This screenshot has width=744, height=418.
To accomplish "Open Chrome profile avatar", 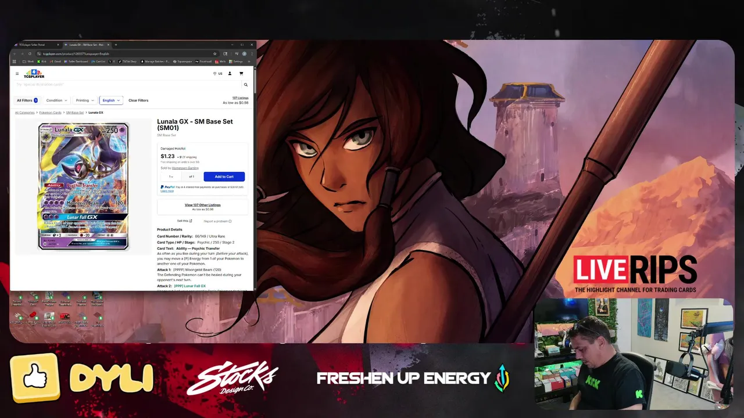I will tap(244, 53).
